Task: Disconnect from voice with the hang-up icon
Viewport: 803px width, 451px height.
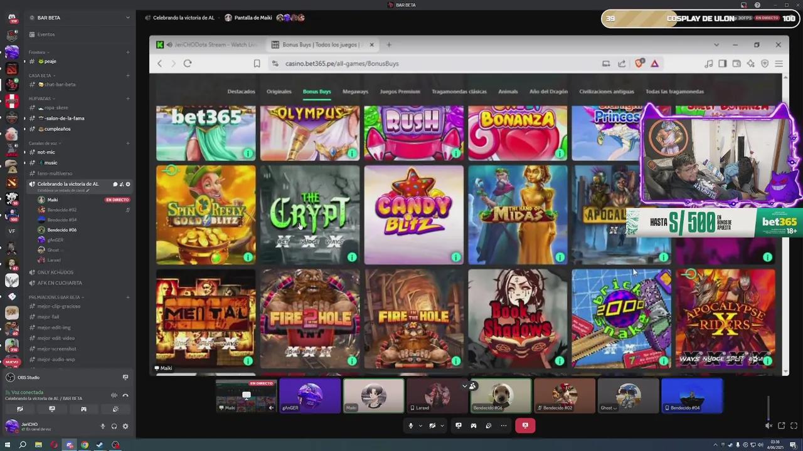Action: click(x=125, y=395)
